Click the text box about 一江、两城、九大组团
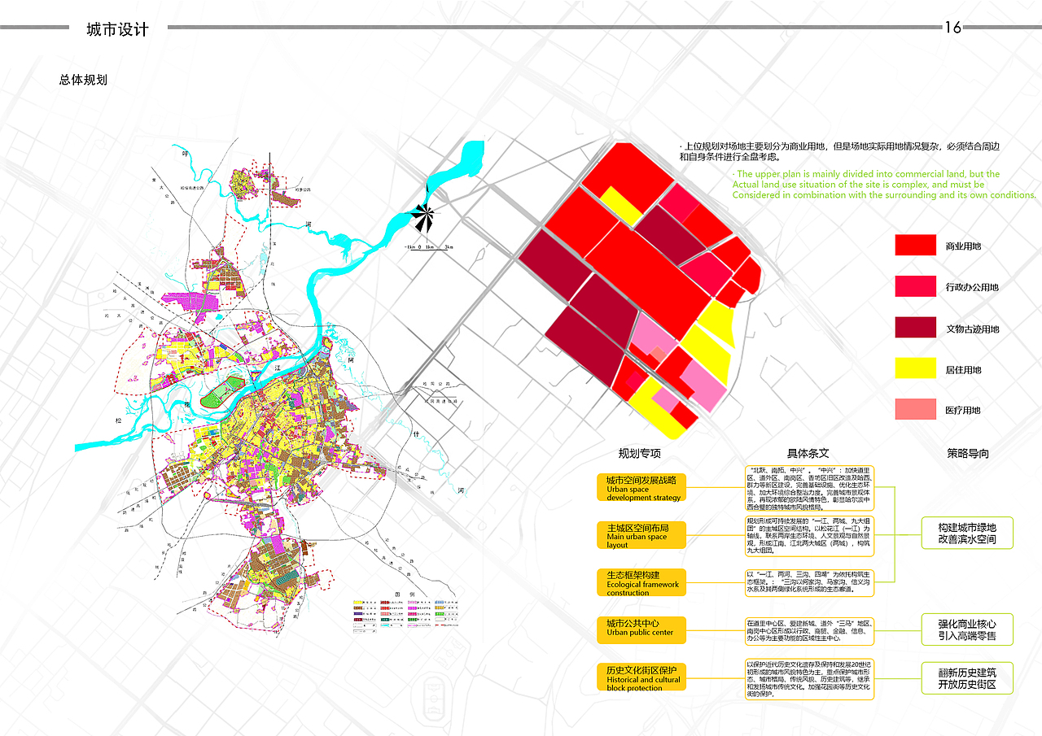 [809, 536]
